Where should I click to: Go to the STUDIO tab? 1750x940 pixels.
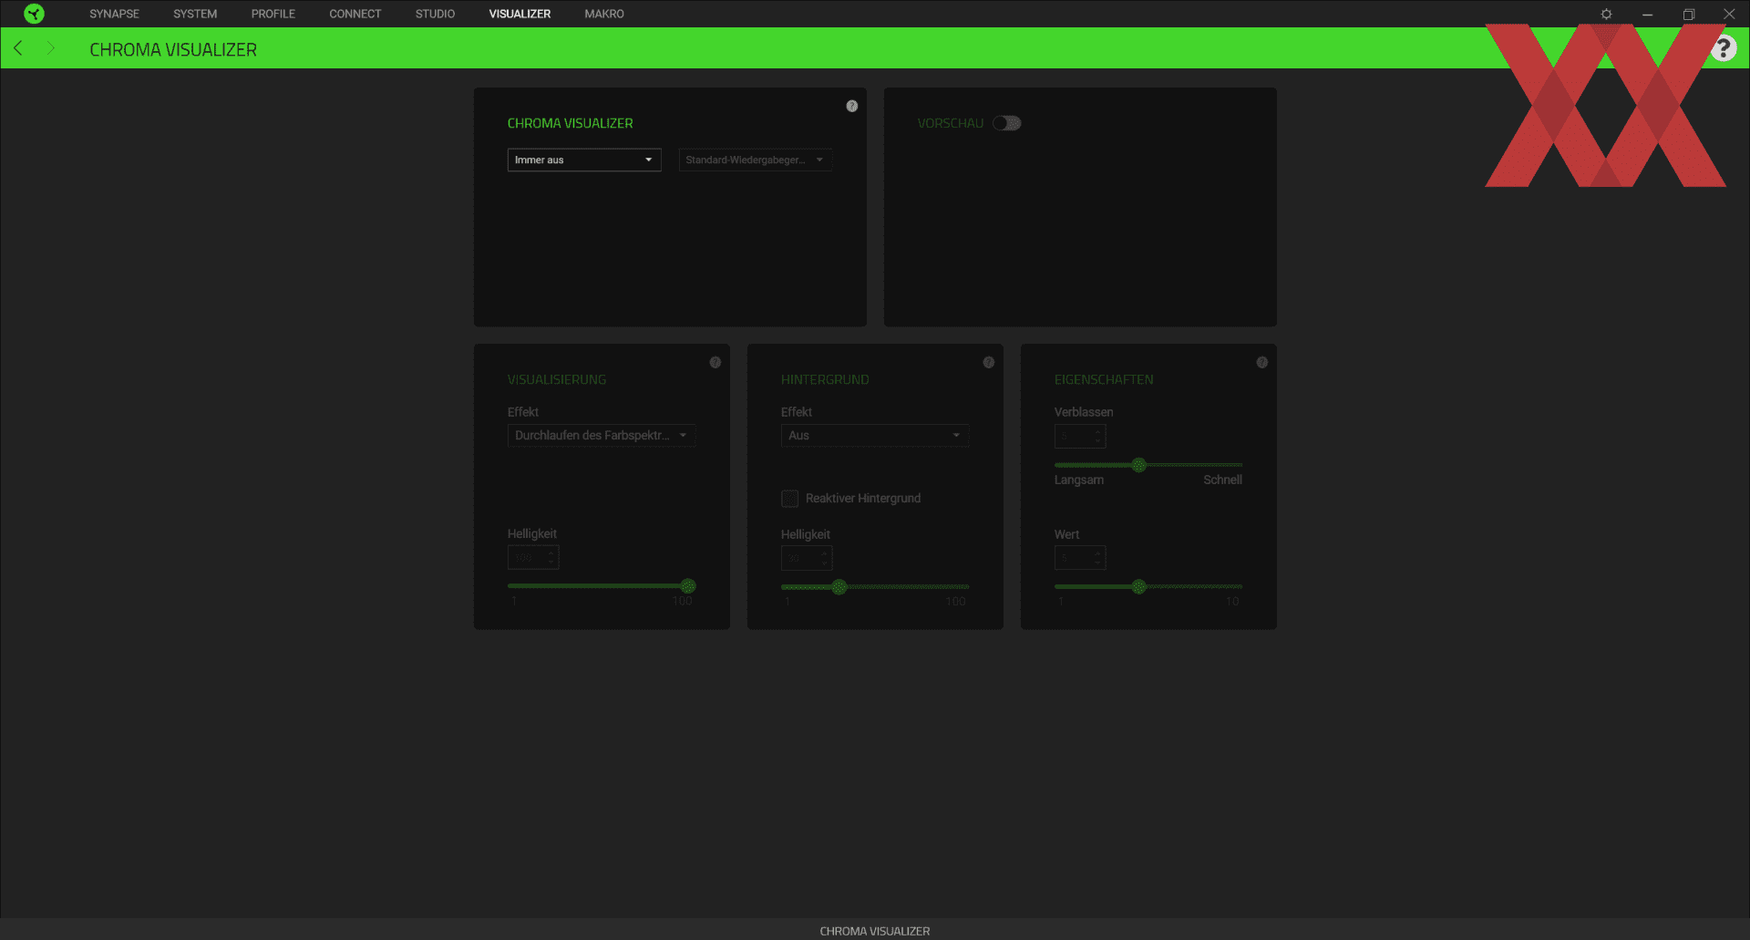(x=435, y=14)
